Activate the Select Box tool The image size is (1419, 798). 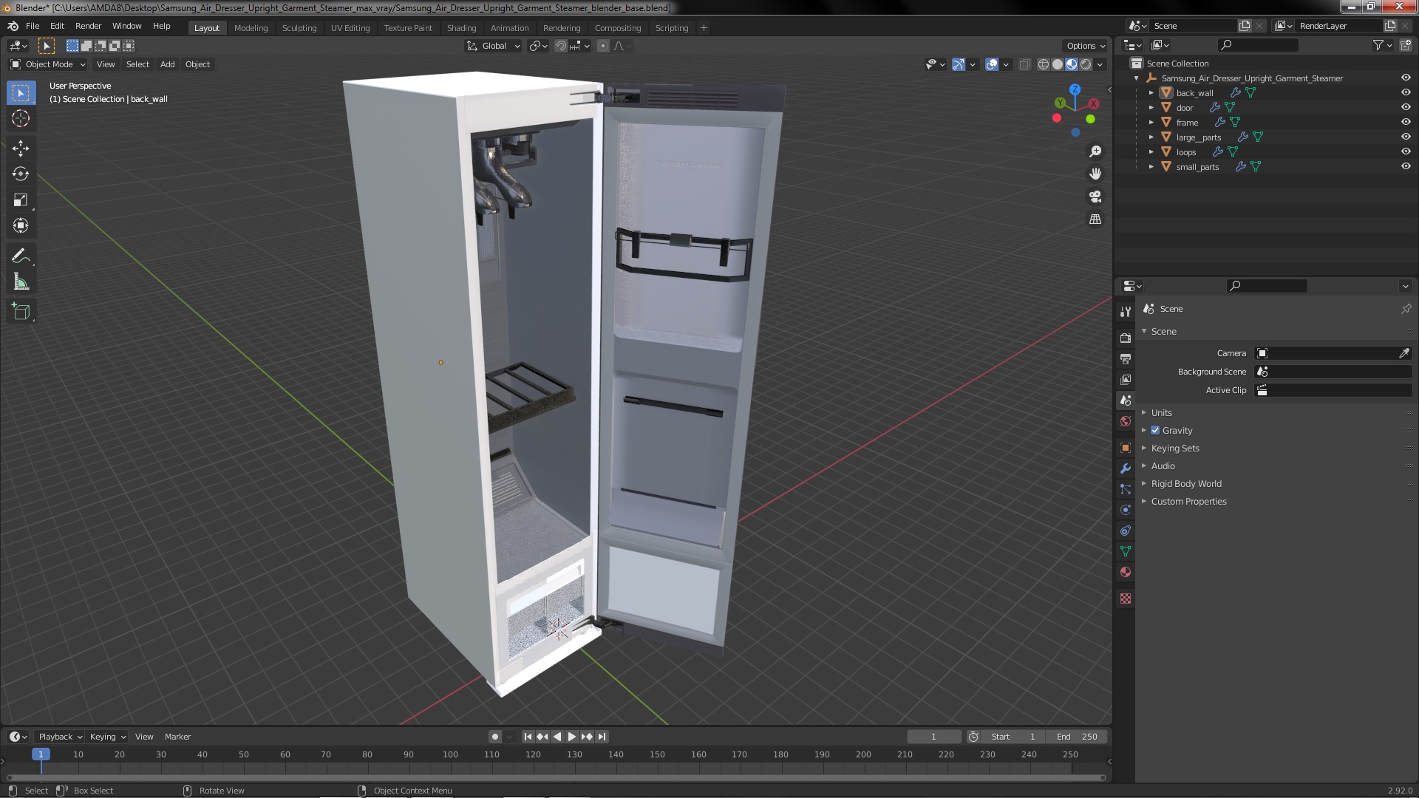[21, 93]
